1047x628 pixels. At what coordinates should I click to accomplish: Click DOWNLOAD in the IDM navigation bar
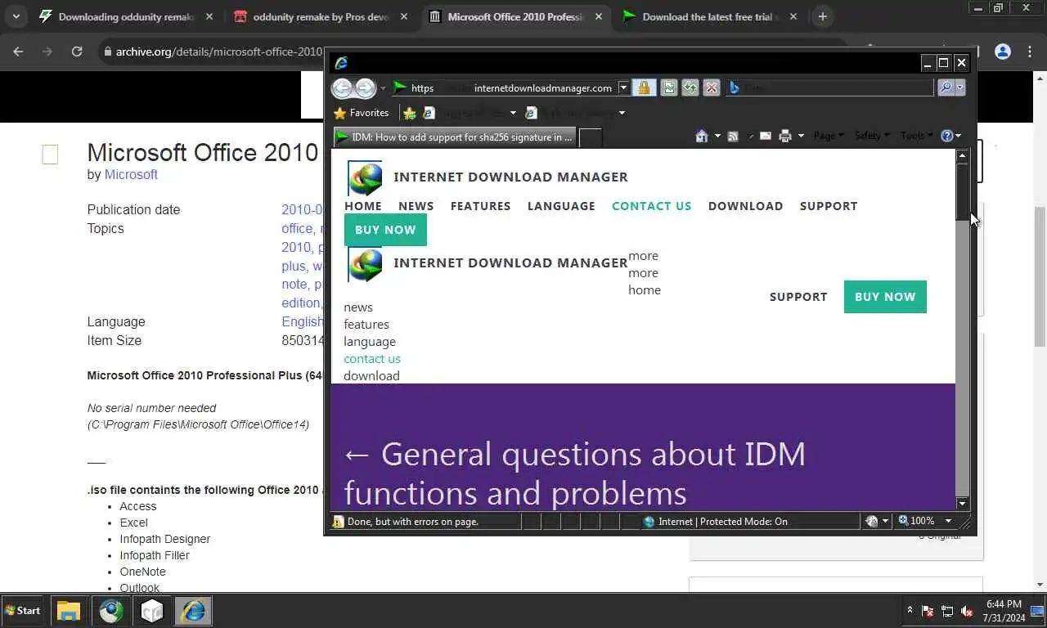(x=746, y=206)
